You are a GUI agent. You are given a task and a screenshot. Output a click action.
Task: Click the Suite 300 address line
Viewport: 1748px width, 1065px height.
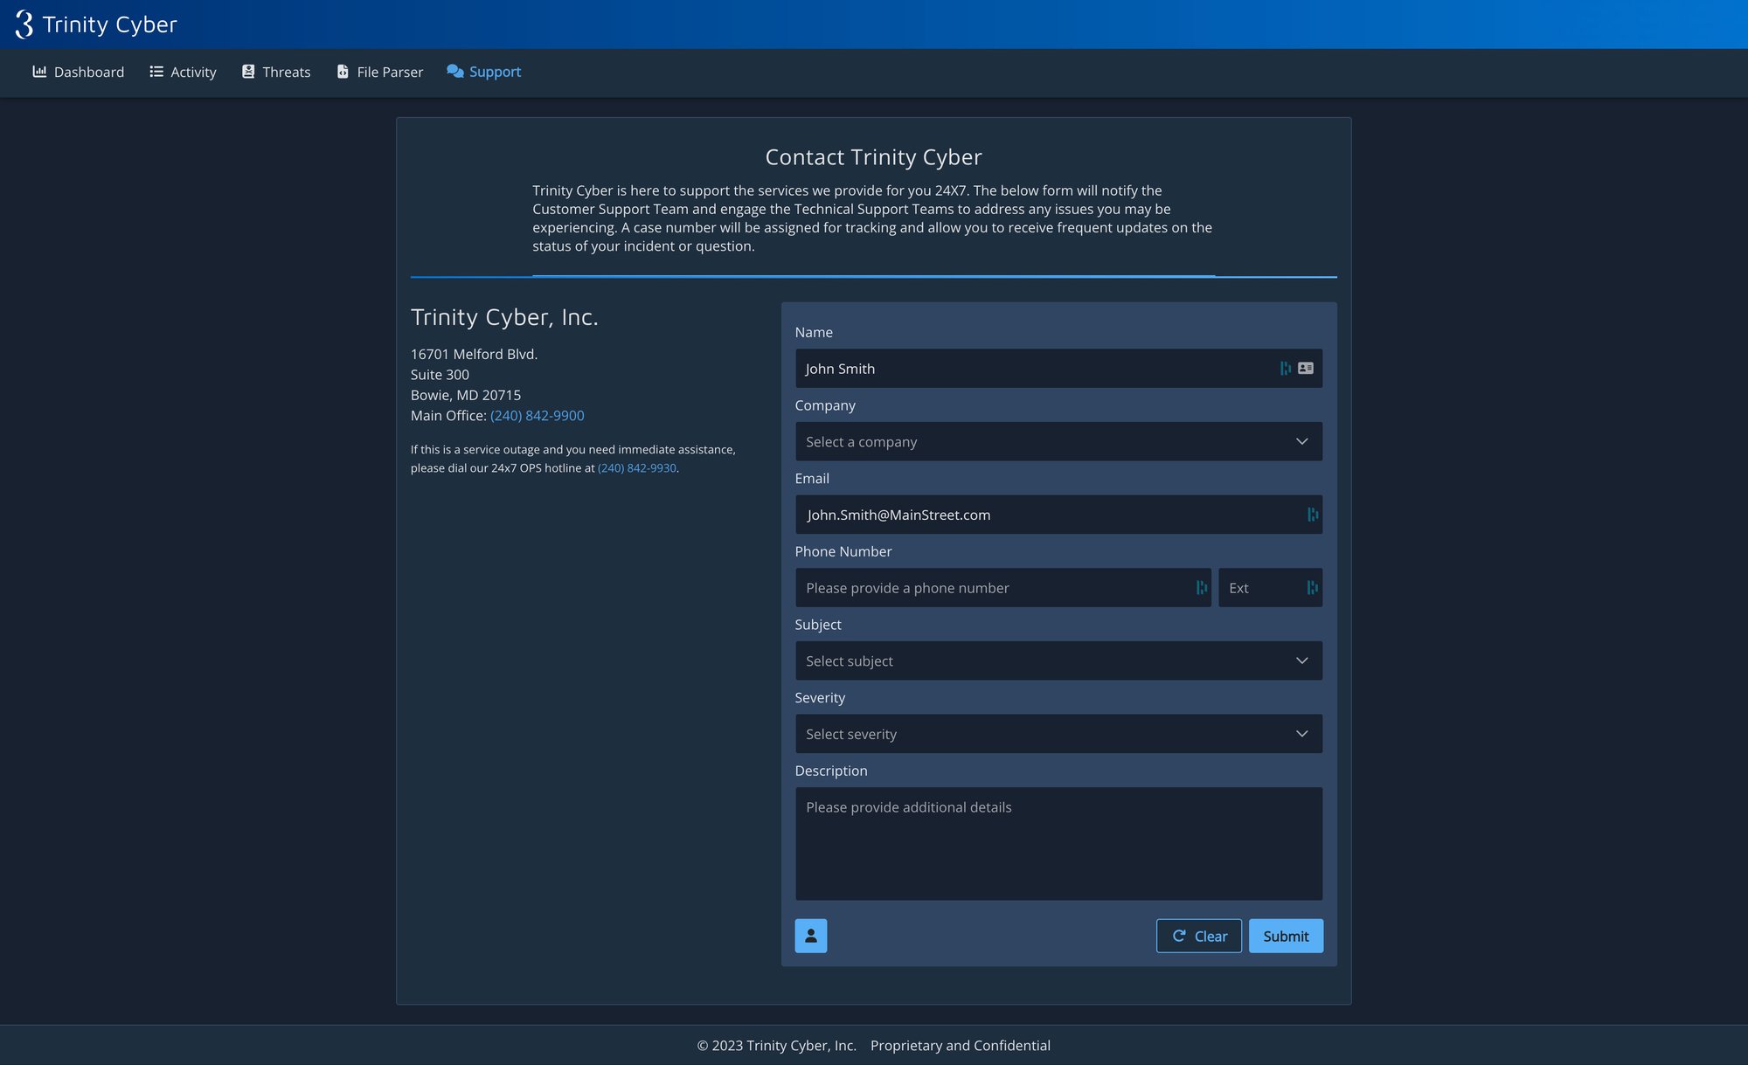440,375
